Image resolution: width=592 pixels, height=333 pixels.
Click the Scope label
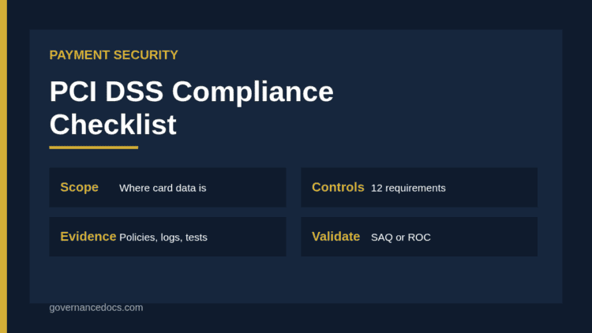(x=79, y=187)
